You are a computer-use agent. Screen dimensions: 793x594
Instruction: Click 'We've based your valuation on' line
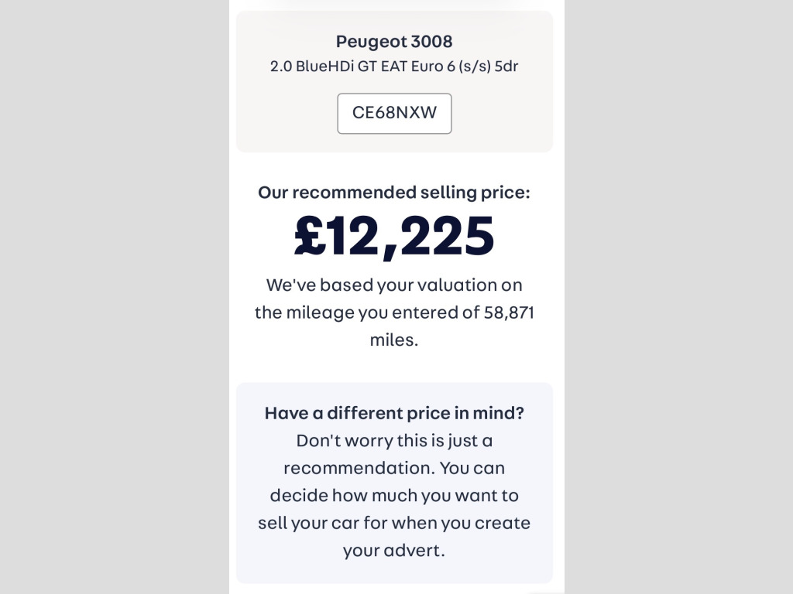tap(394, 285)
